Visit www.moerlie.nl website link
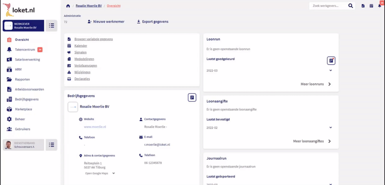Screen dimensions: 385x185 pos(95,127)
